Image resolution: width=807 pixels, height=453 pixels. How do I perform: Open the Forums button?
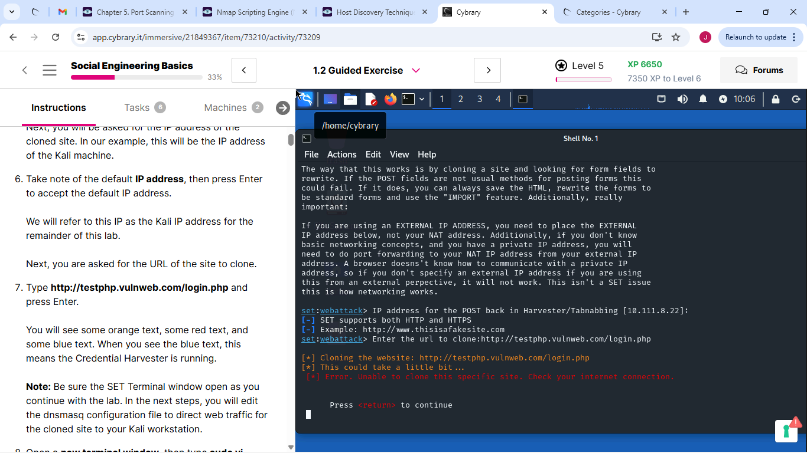759,70
